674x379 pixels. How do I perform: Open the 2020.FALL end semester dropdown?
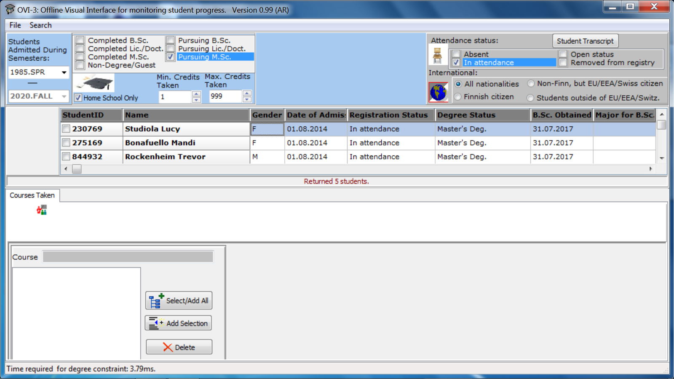coord(64,96)
